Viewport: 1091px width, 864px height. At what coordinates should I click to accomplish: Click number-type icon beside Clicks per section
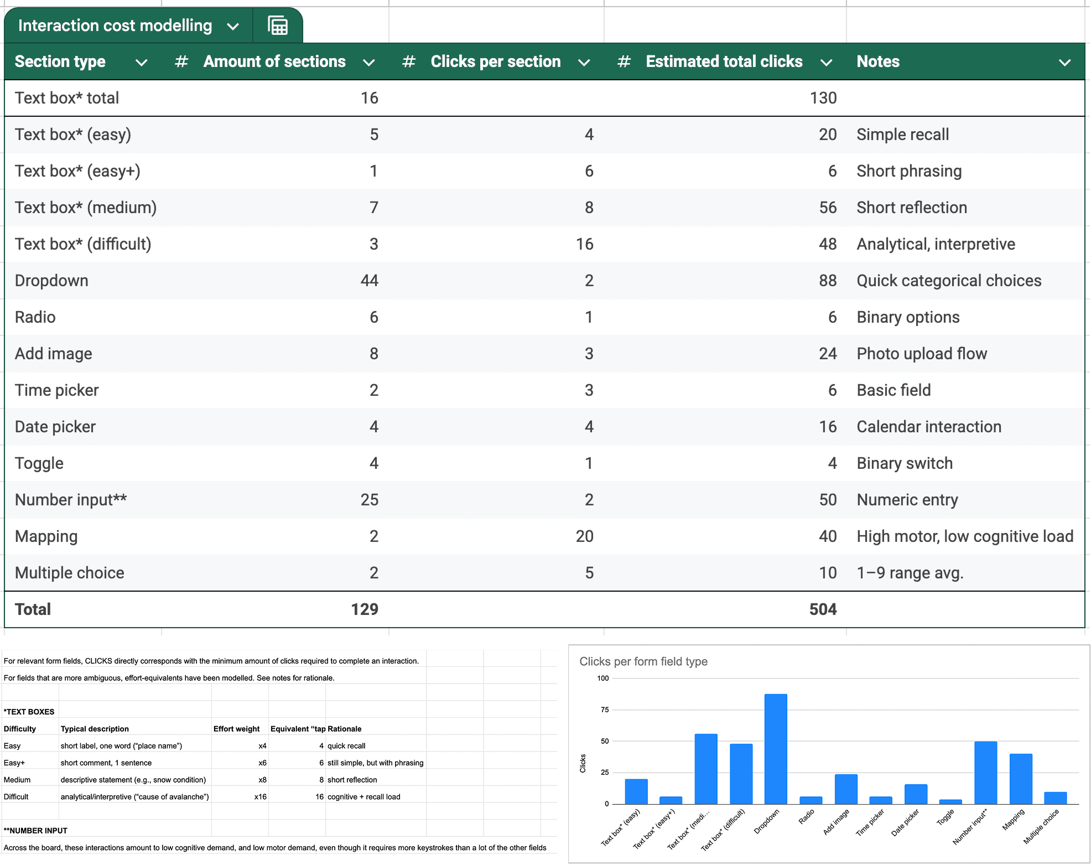[408, 61]
